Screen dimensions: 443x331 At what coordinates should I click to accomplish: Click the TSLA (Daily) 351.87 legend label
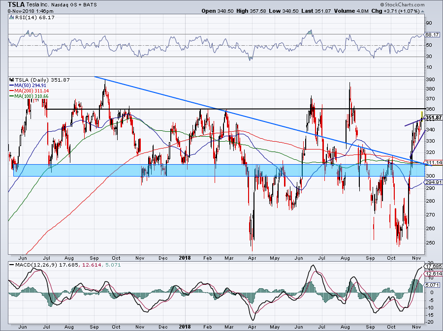click(x=42, y=80)
